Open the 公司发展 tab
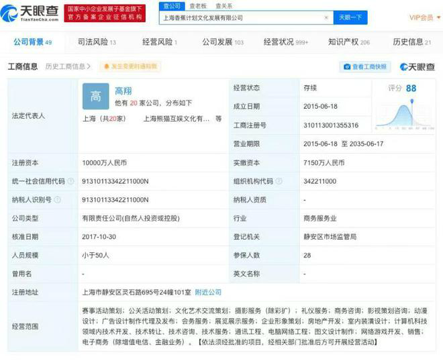443x361 pixels. [x=223, y=42]
